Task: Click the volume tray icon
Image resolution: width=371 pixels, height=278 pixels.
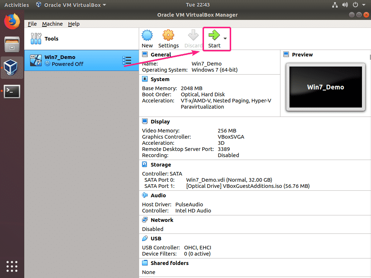Action: (x=345, y=5)
